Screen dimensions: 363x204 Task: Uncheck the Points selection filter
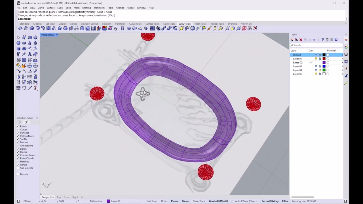(x=18, y=126)
